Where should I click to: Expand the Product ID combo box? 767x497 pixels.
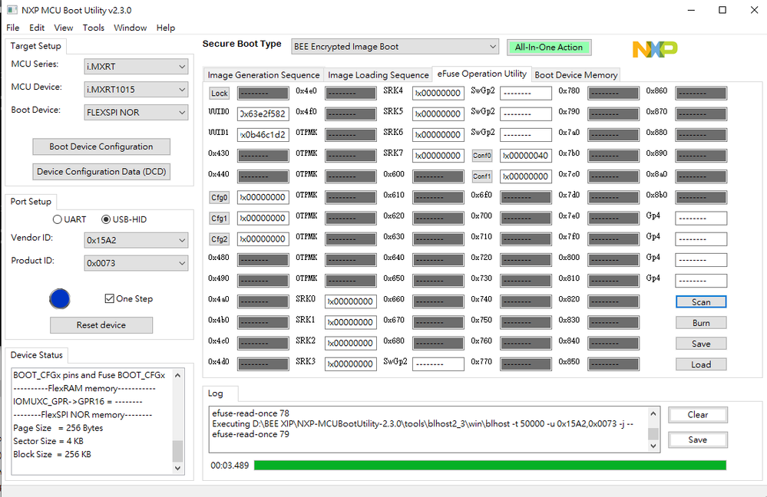coord(136,263)
